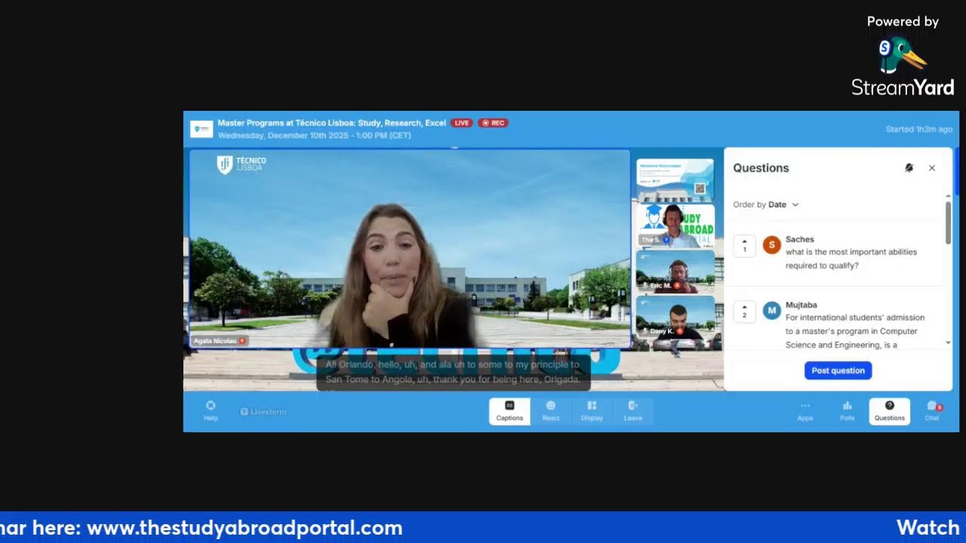
Task: Expand the Order by Date dropdown
Action: click(x=766, y=204)
